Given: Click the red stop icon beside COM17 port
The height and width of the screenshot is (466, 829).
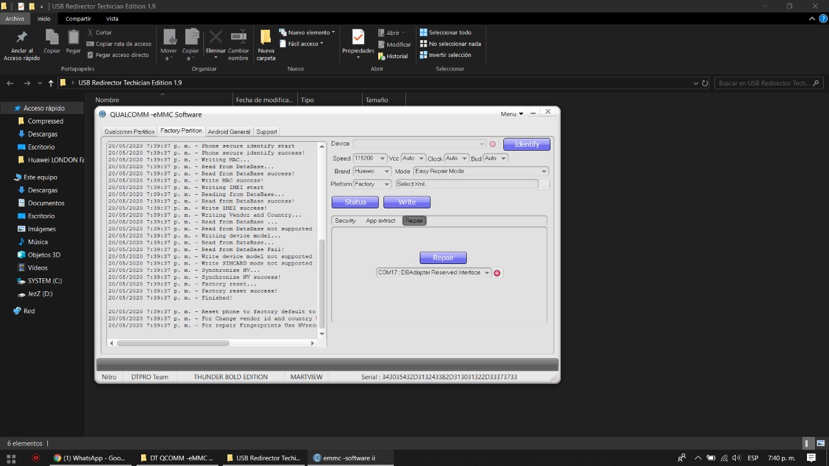Looking at the screenshot, I should 497,273.
